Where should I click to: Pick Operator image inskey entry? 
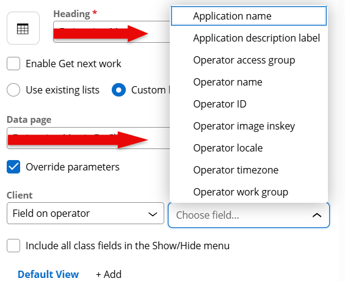[x=249, y=126]
